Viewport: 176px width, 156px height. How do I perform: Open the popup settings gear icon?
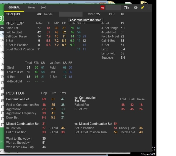[136, 8]
